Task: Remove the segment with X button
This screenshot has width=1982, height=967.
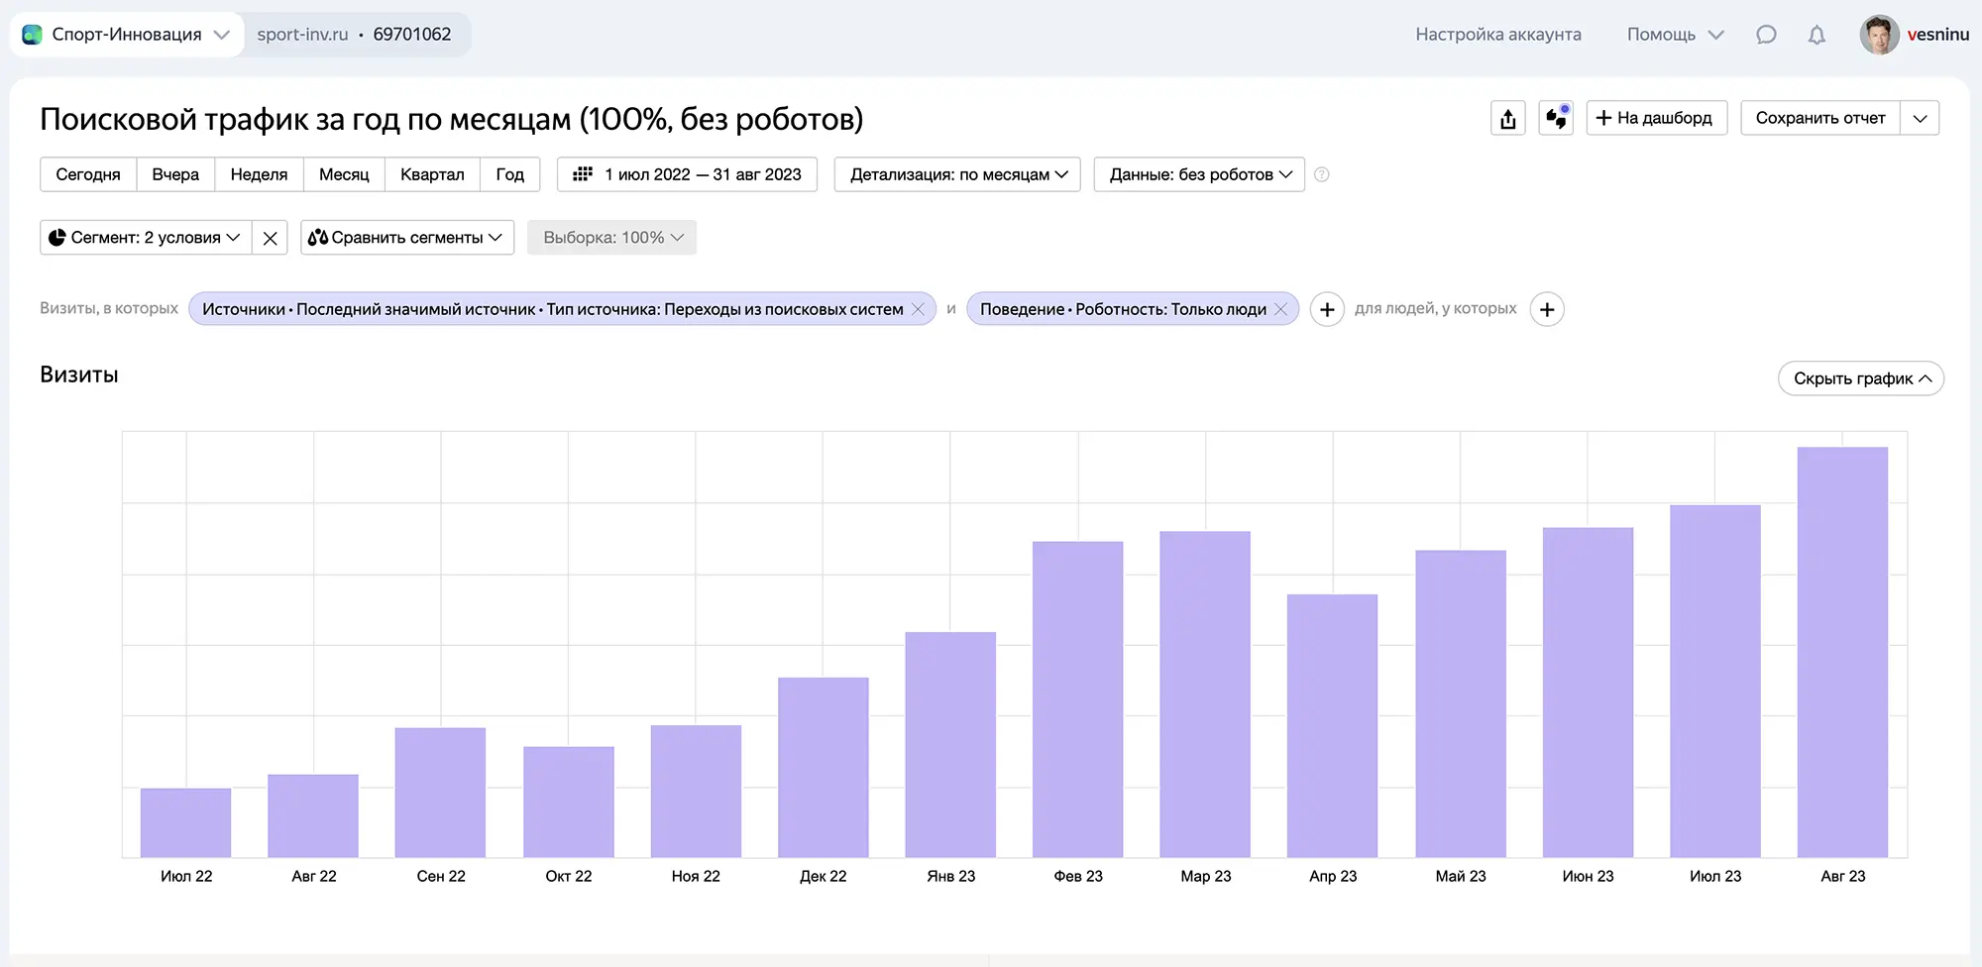Action: 270,238
